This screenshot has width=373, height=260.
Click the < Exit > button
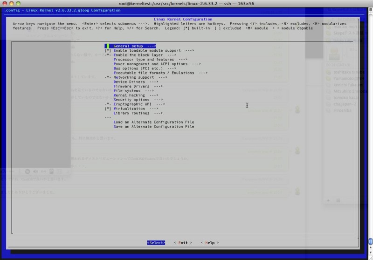(183, 243)
